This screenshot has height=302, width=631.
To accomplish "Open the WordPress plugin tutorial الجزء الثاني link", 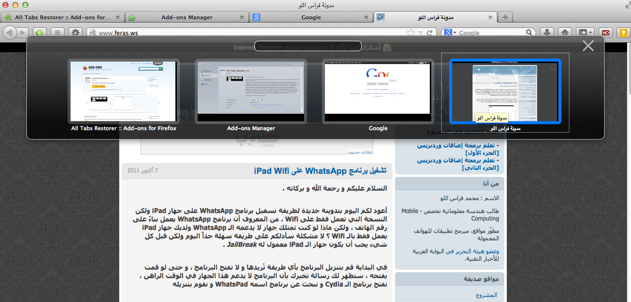I will (x=459, y=164).
